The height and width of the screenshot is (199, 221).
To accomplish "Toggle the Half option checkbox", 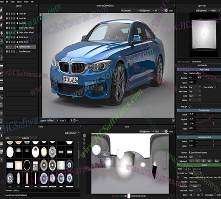I will [x=194, y=195].
